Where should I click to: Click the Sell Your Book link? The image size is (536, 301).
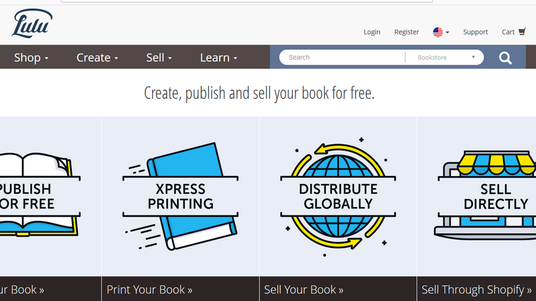[x=304, y=289]
